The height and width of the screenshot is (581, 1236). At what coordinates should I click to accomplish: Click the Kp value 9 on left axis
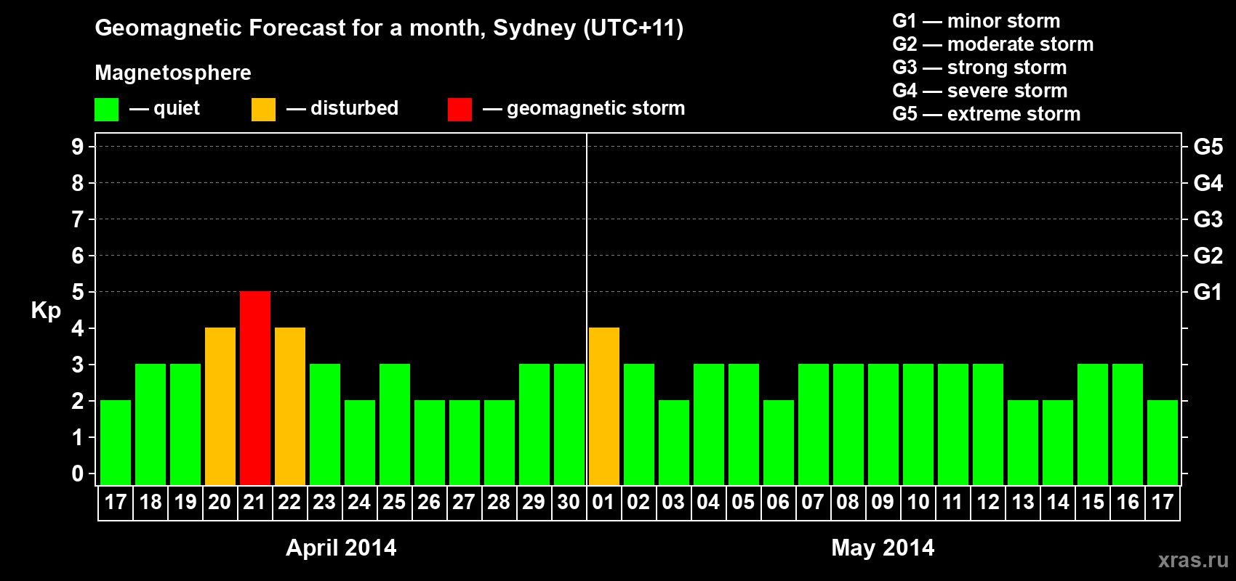[x=78, y=147]
